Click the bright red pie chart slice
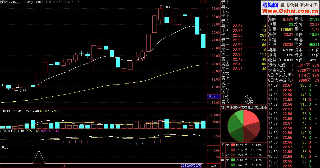 [250, 118]
